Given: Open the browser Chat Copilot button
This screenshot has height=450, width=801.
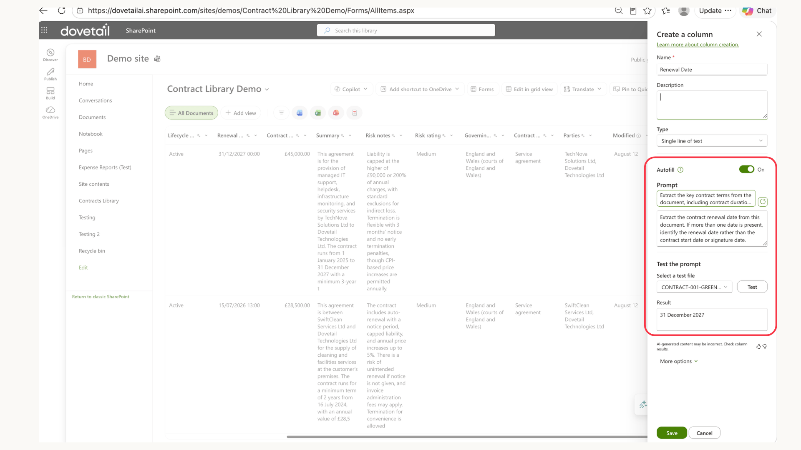Looking at the screenshot, I should coord(757,11).
